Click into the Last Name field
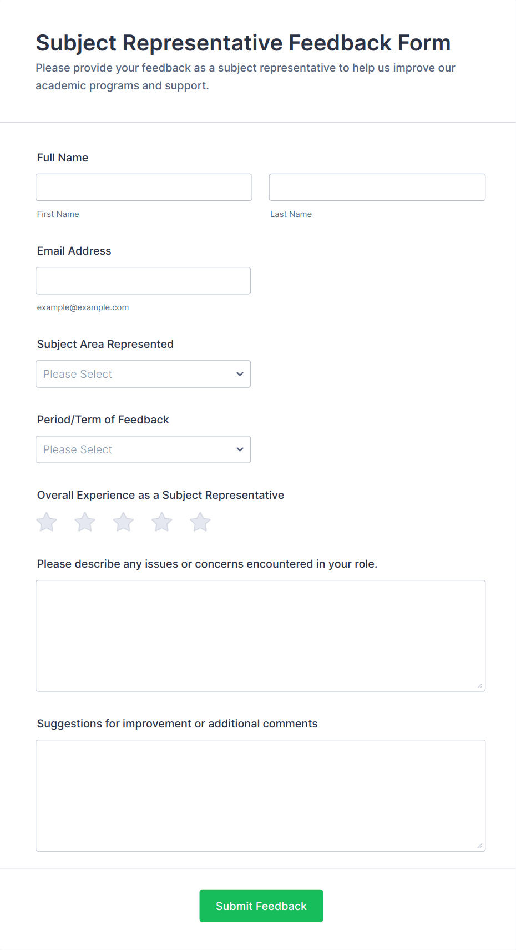The width and height of the screenshot is (516, 950). click(377, 188)
